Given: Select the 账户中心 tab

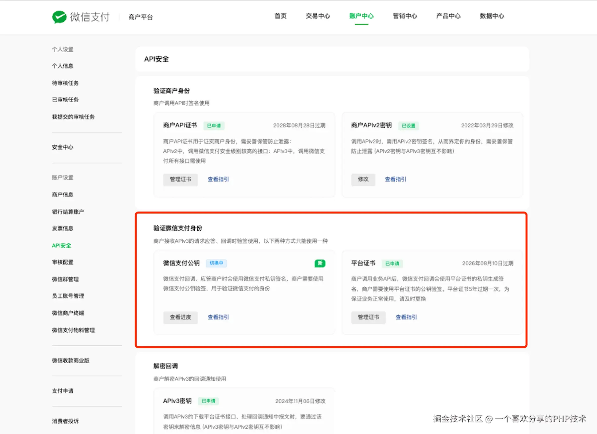Looking at the screenshot, I should point(361,16).
